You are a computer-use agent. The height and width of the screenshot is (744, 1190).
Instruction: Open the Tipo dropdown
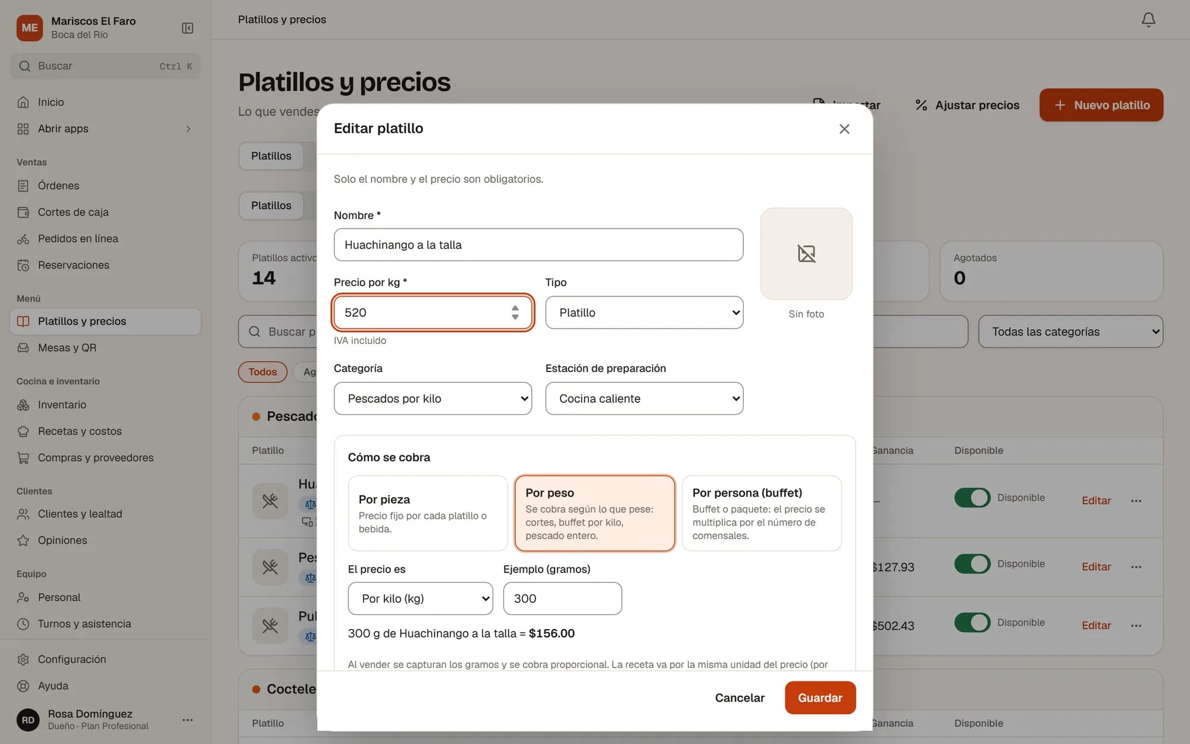point(644,312)
